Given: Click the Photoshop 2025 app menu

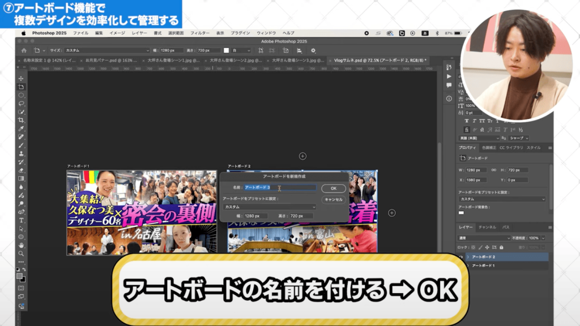Looking at the screenshot, I should click(49, 33).
